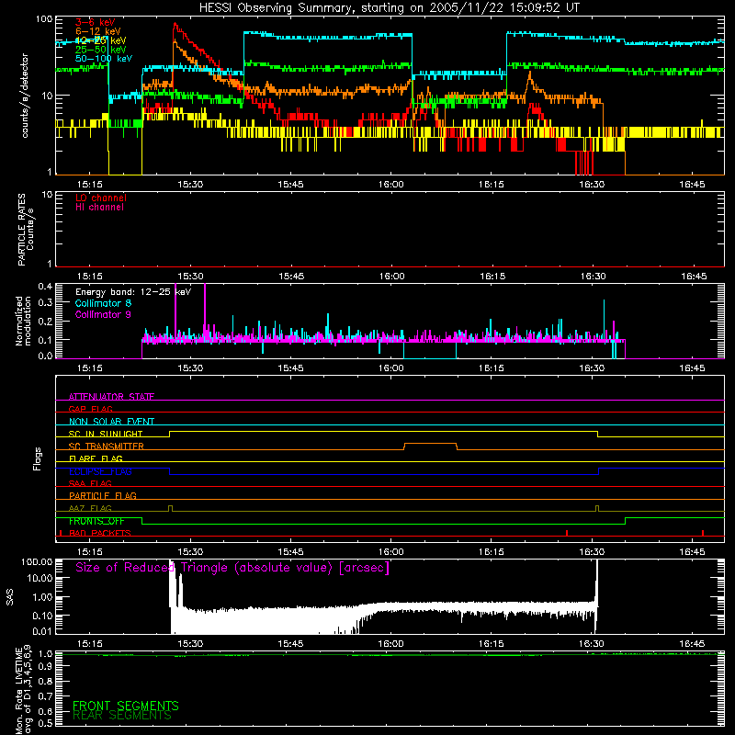Click the 'REAR SEGMENTS' legend text
The image size is (735, 735).
pyautogui.click(x=122, y=716)
